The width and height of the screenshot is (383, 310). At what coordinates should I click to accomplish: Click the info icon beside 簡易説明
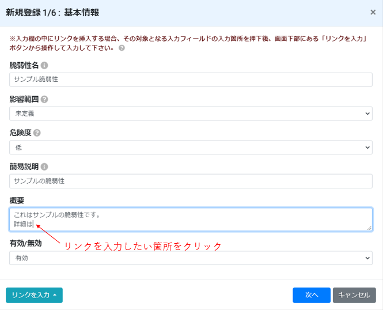click(44, 167)
